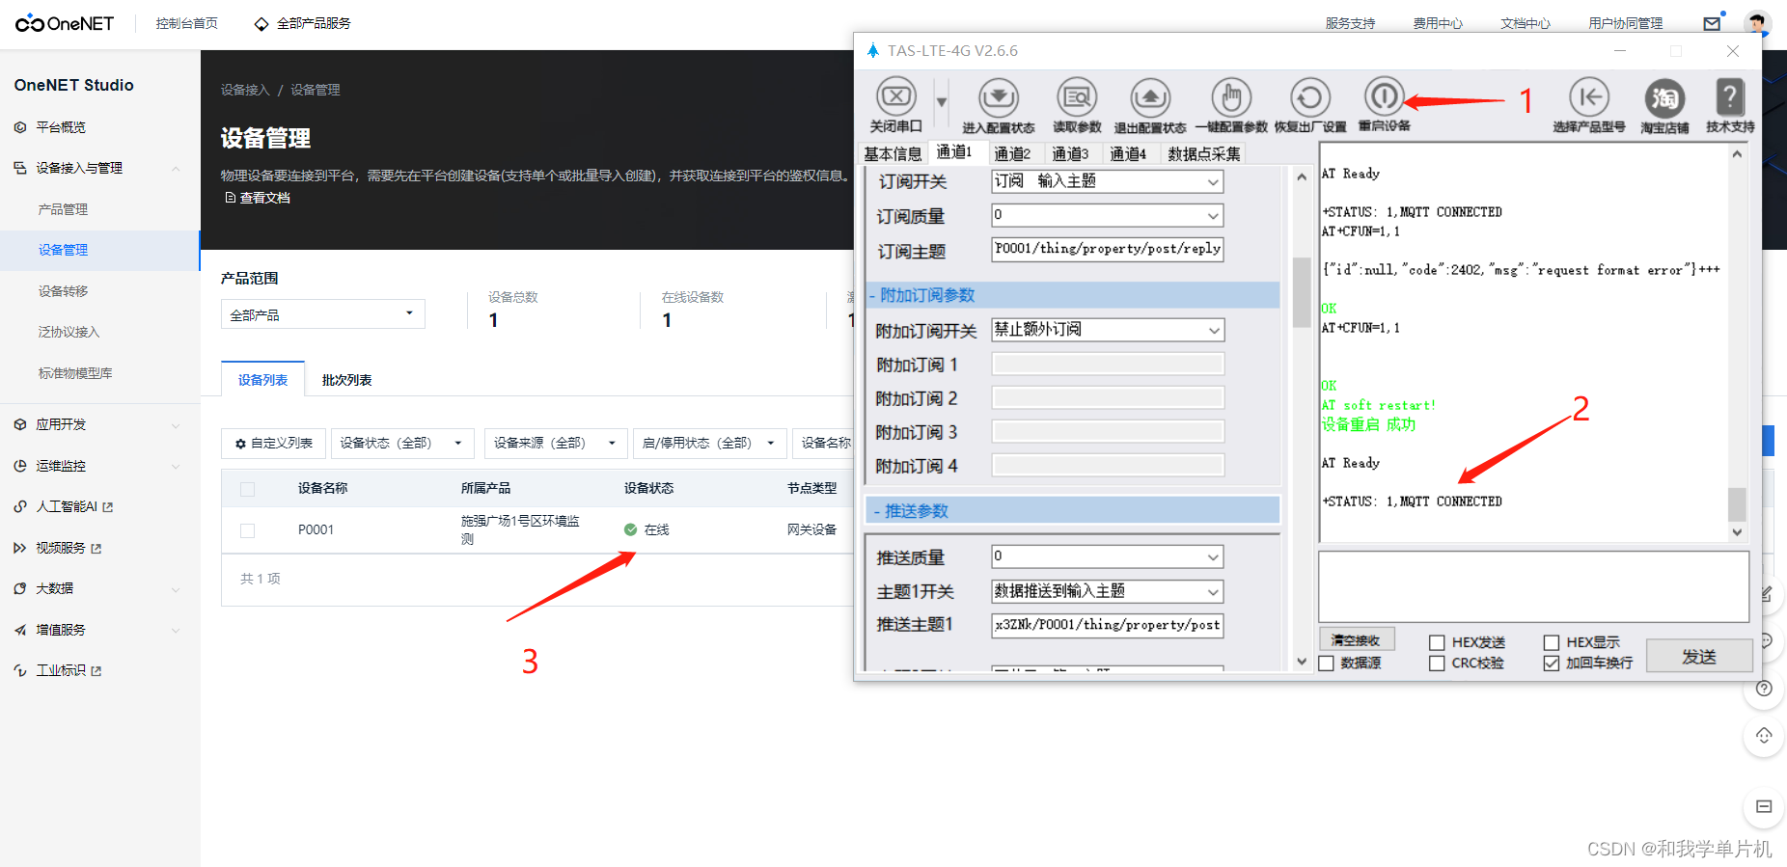Switch to the 基本信息 tab
Image resolution: width=1787 pixels, height=867 pixels.
(x=893, y=153)
